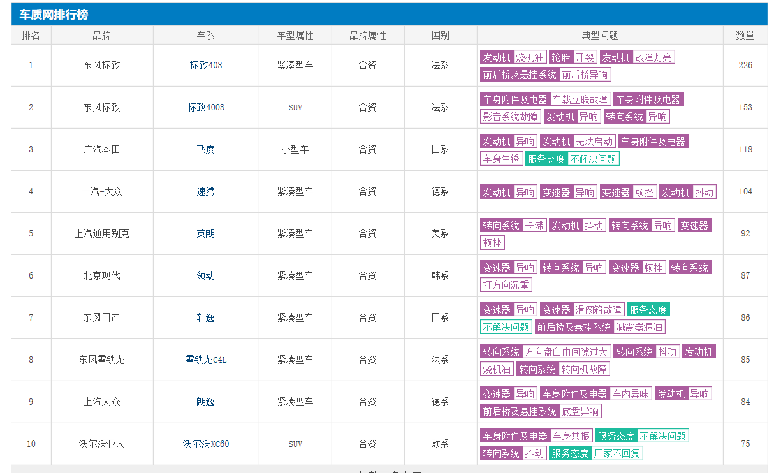Screen dimensions: 774x473
Task: Click the 国别 column header
Action: point(441,35)
